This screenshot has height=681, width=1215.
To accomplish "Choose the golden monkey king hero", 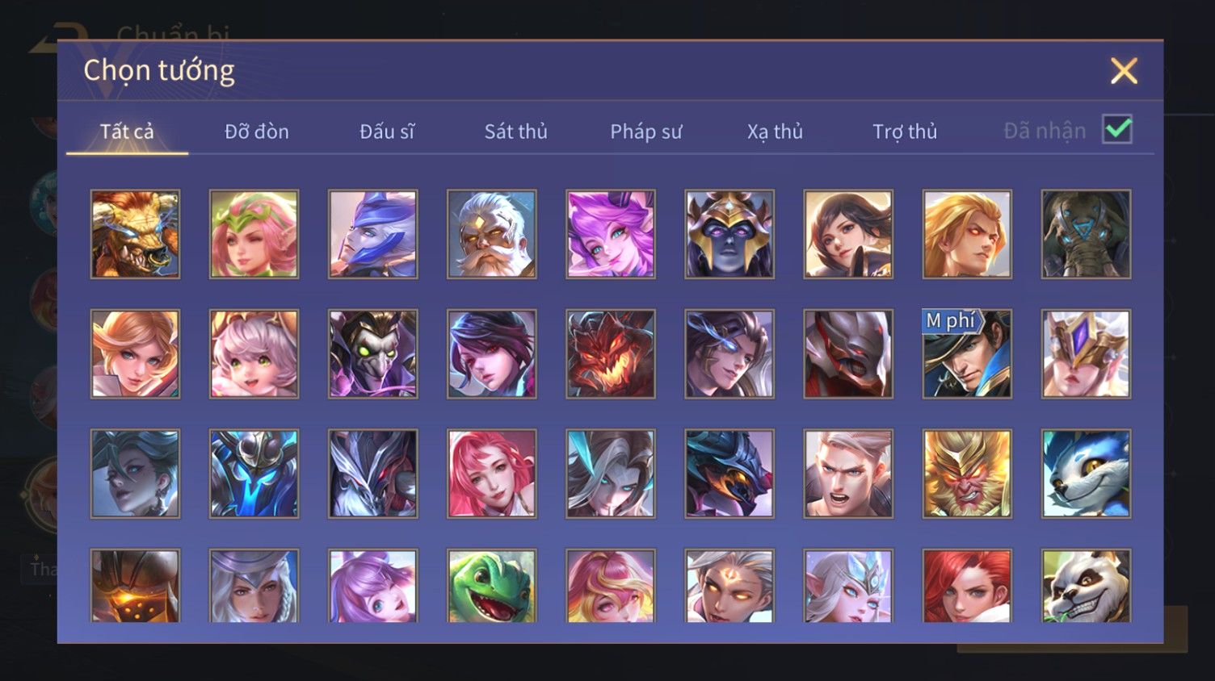I will point(967,474).
